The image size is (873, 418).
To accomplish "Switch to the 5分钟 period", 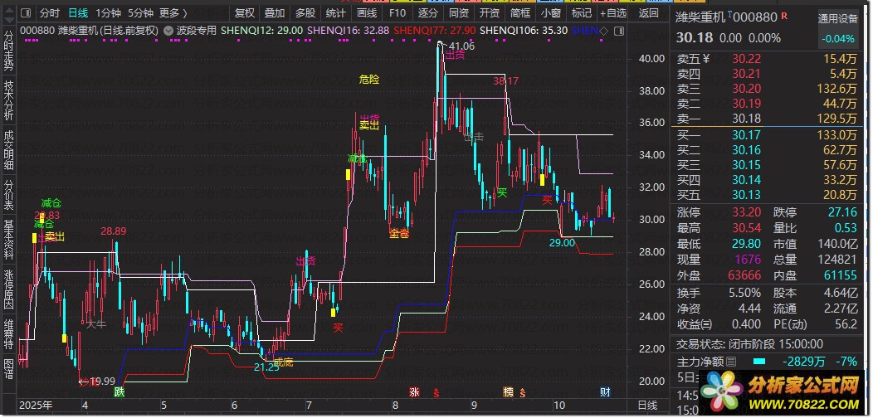I will [140, 12].
